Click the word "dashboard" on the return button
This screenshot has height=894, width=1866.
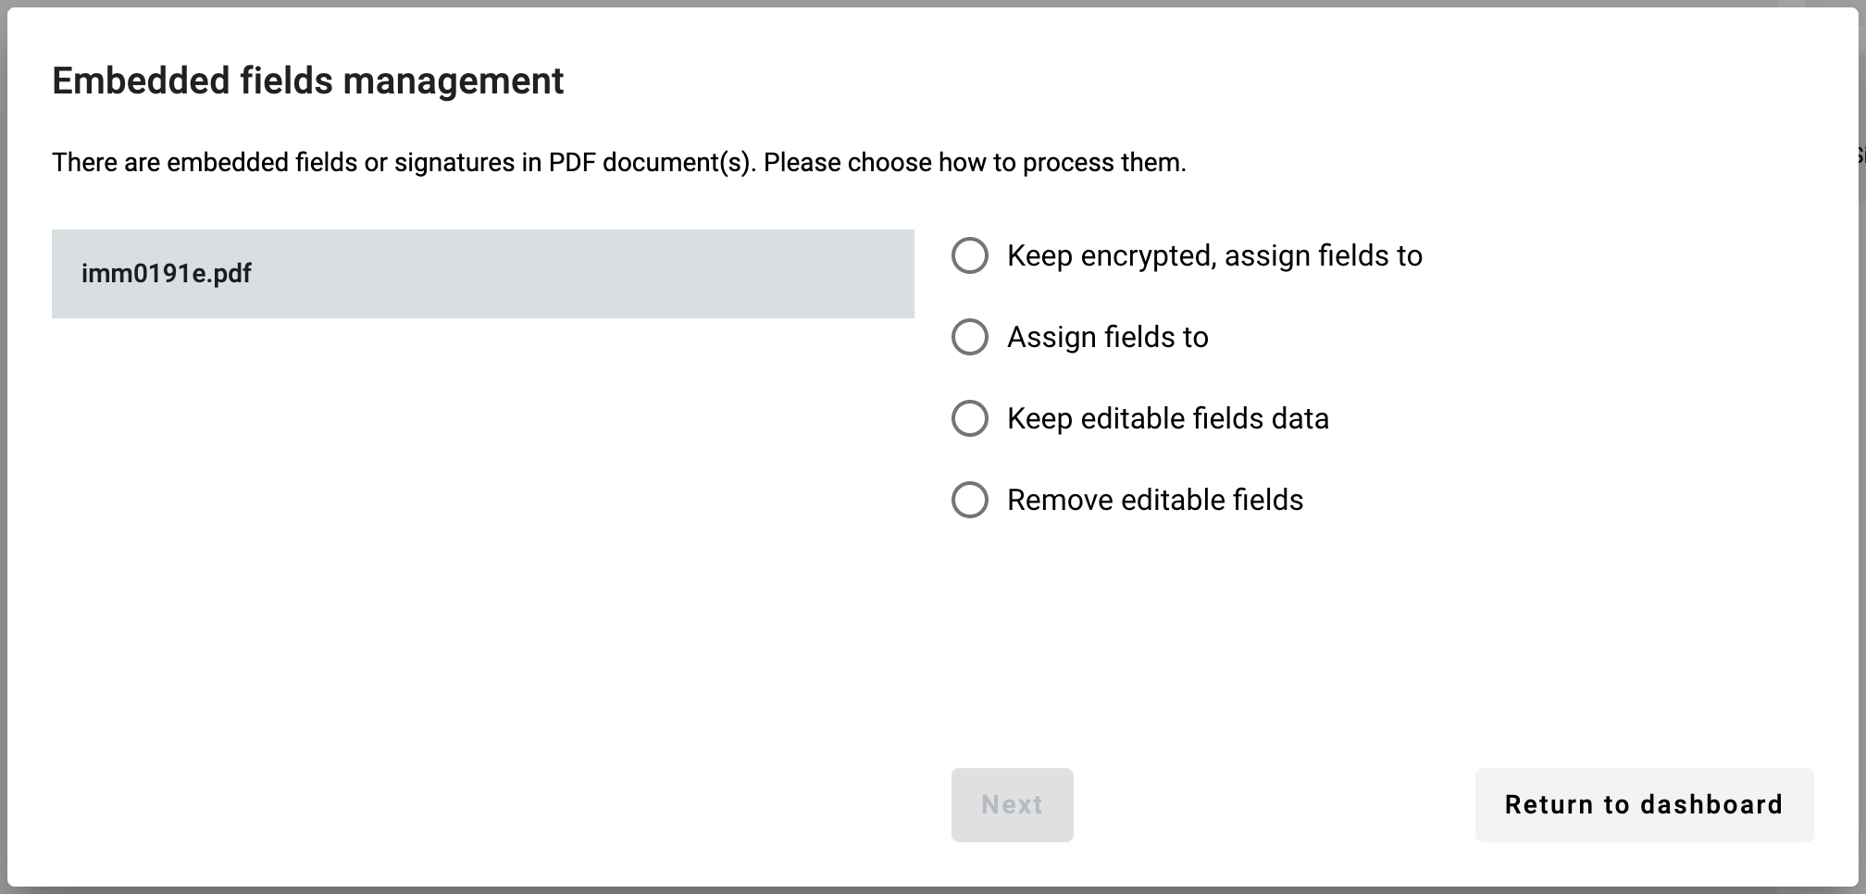pyautogui.click(x=1710, y=805)
